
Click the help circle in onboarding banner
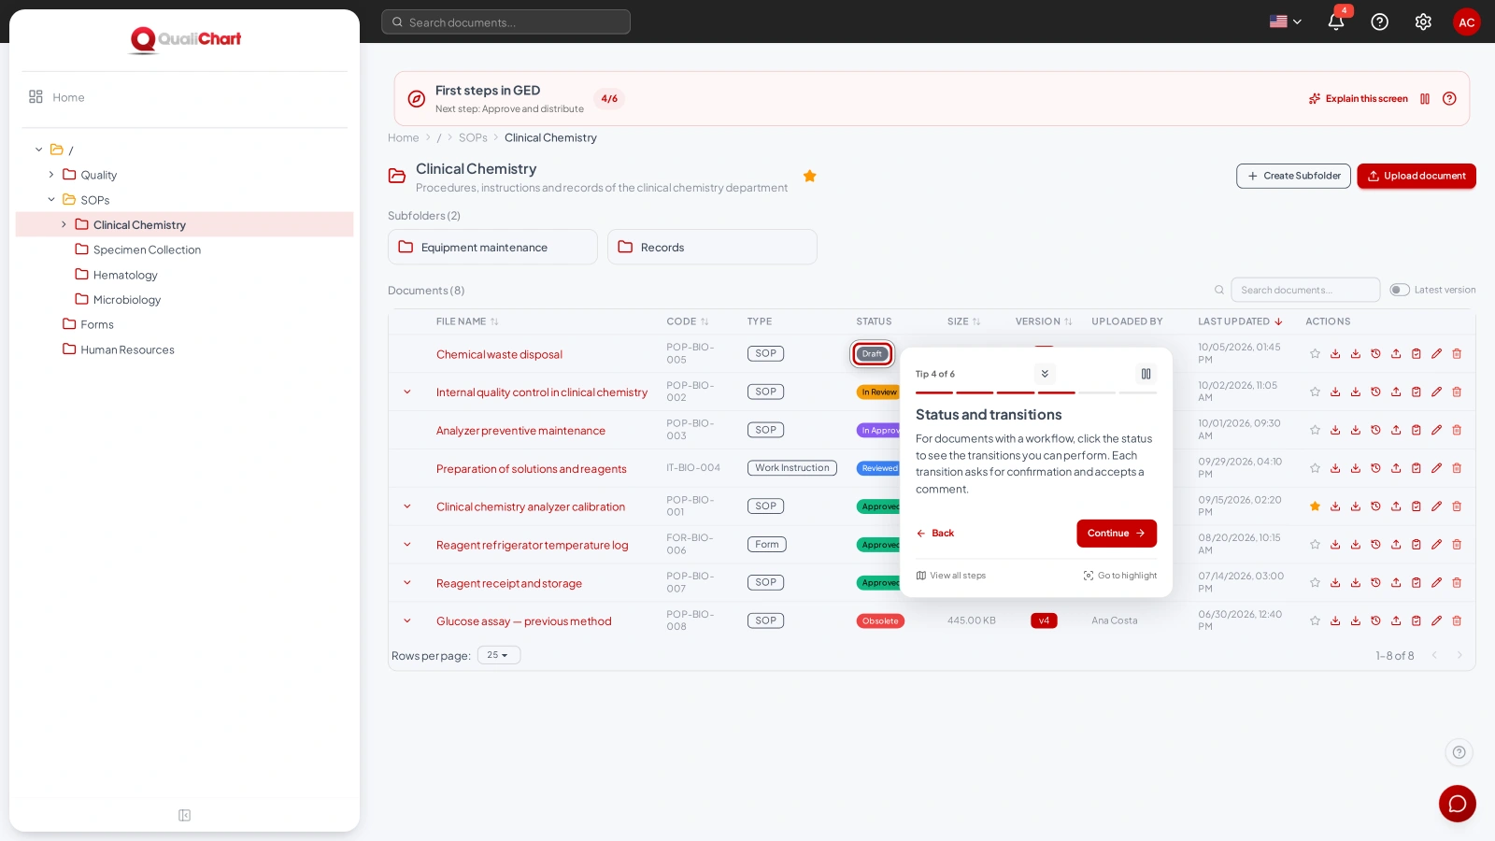click(x=1449, y=99)
